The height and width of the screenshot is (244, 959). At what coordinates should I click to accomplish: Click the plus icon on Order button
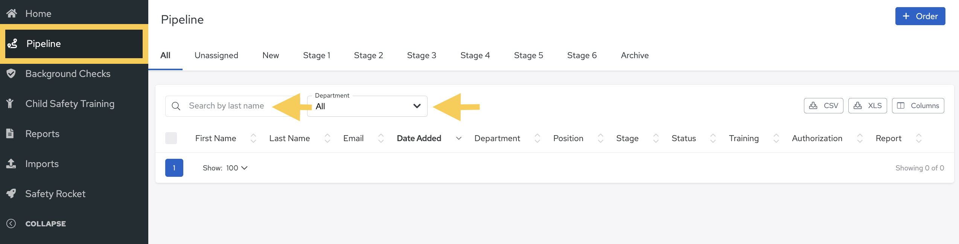coord(906,16)
